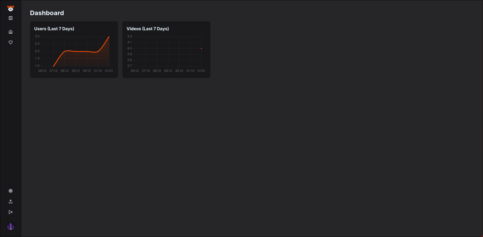Click the Users line start at 27/12

click(54, 66)
